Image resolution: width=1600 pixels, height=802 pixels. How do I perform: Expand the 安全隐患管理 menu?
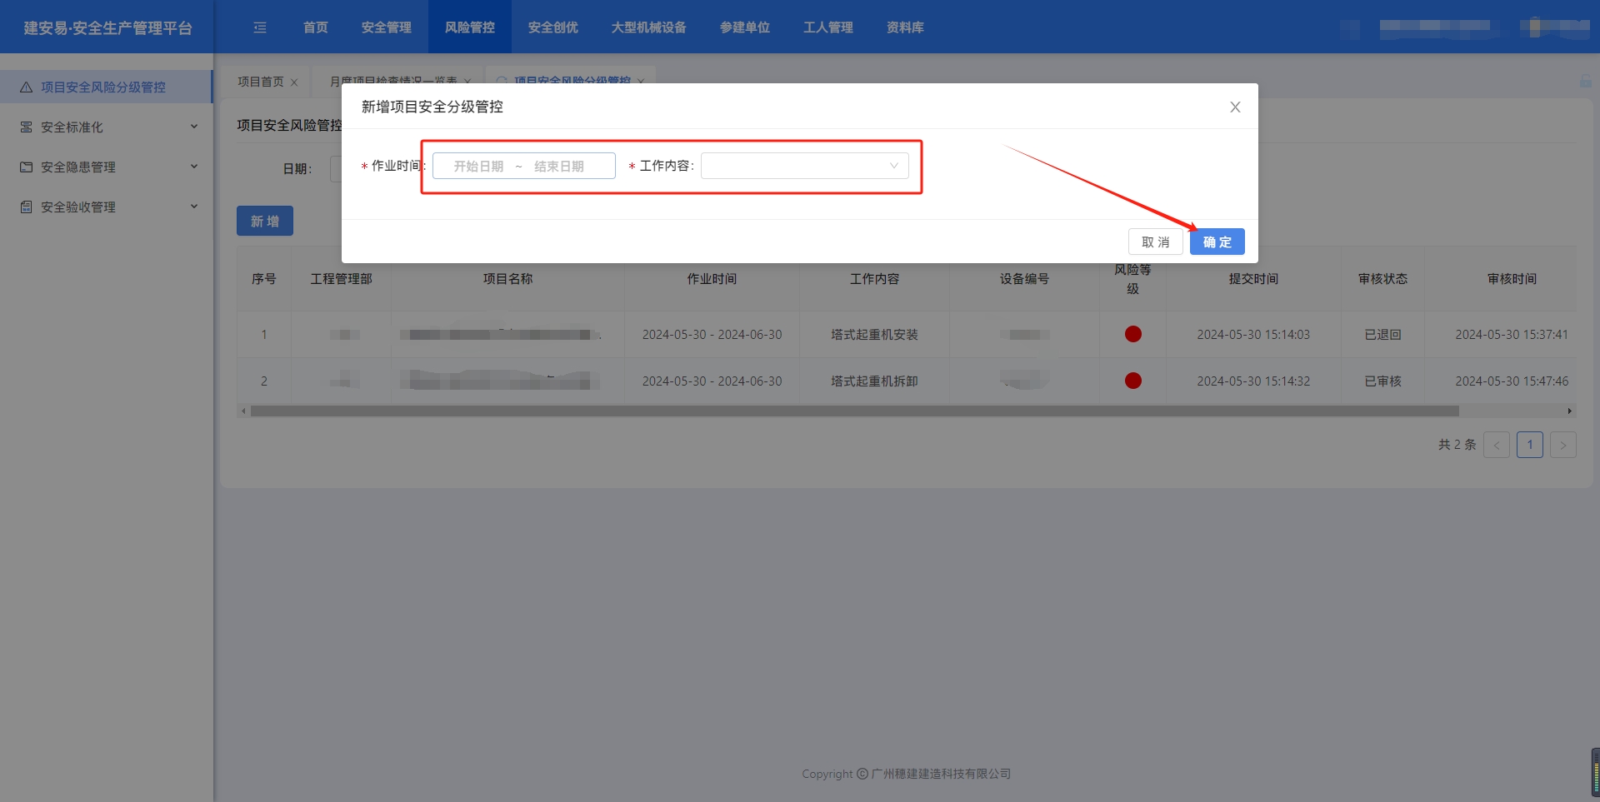click(x=193, y=167)
